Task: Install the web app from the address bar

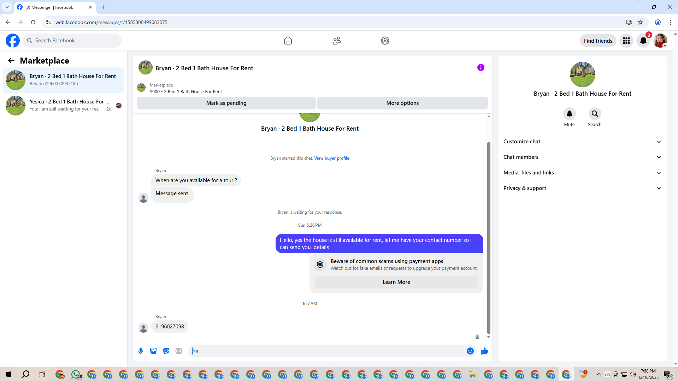Action: pos(629,22)
